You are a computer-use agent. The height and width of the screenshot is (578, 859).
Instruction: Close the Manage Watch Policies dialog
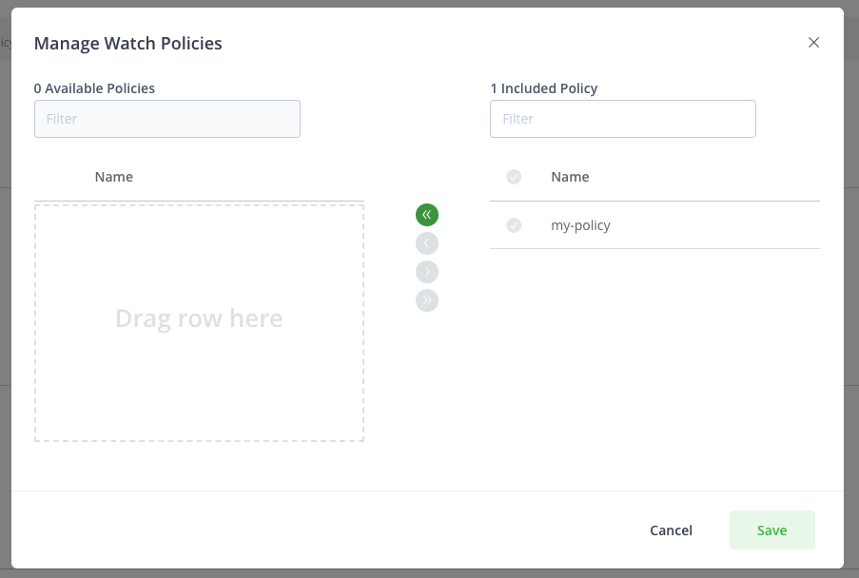point(813,43)
